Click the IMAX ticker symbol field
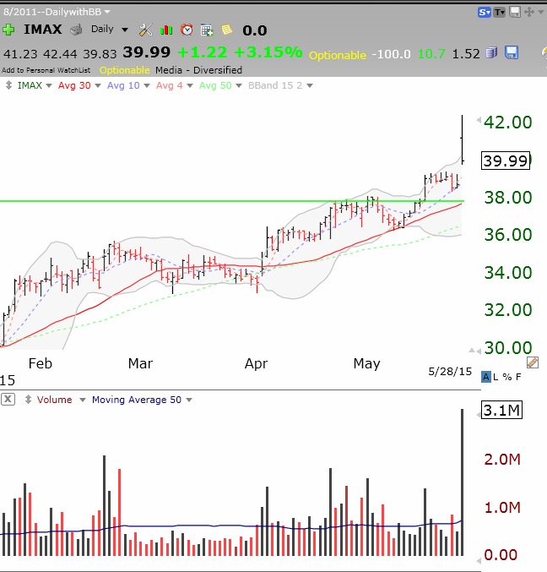This screenshot has width=547, height=572. pos(41,30)
